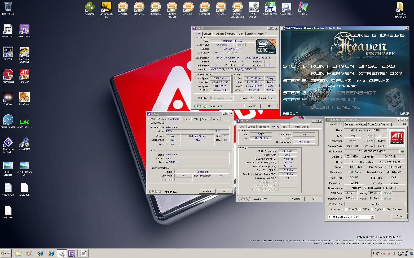Open the GPU-Z Validation tab
Viewport: 414px width, 258px height.
[x=360, y=124]
